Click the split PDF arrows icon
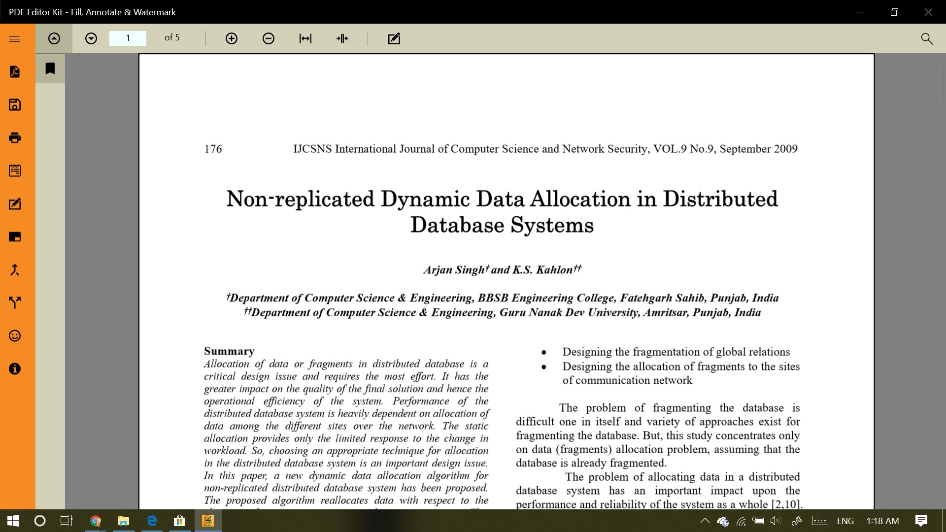 pyautogui.click(x=15, y=302)
